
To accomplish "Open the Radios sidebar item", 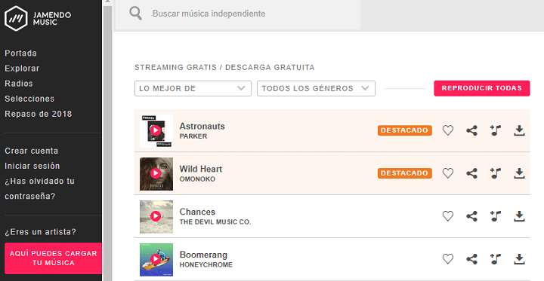I will (19, 84).
